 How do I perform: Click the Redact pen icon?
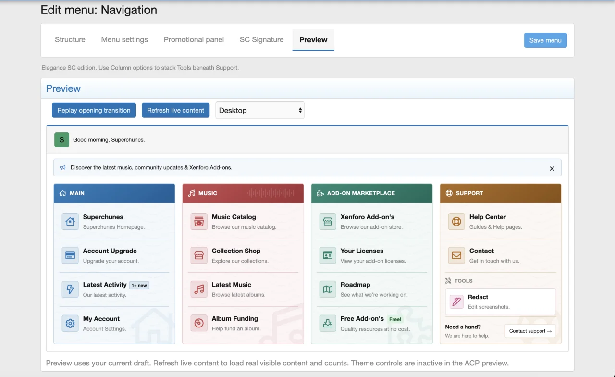pos(456,302)
